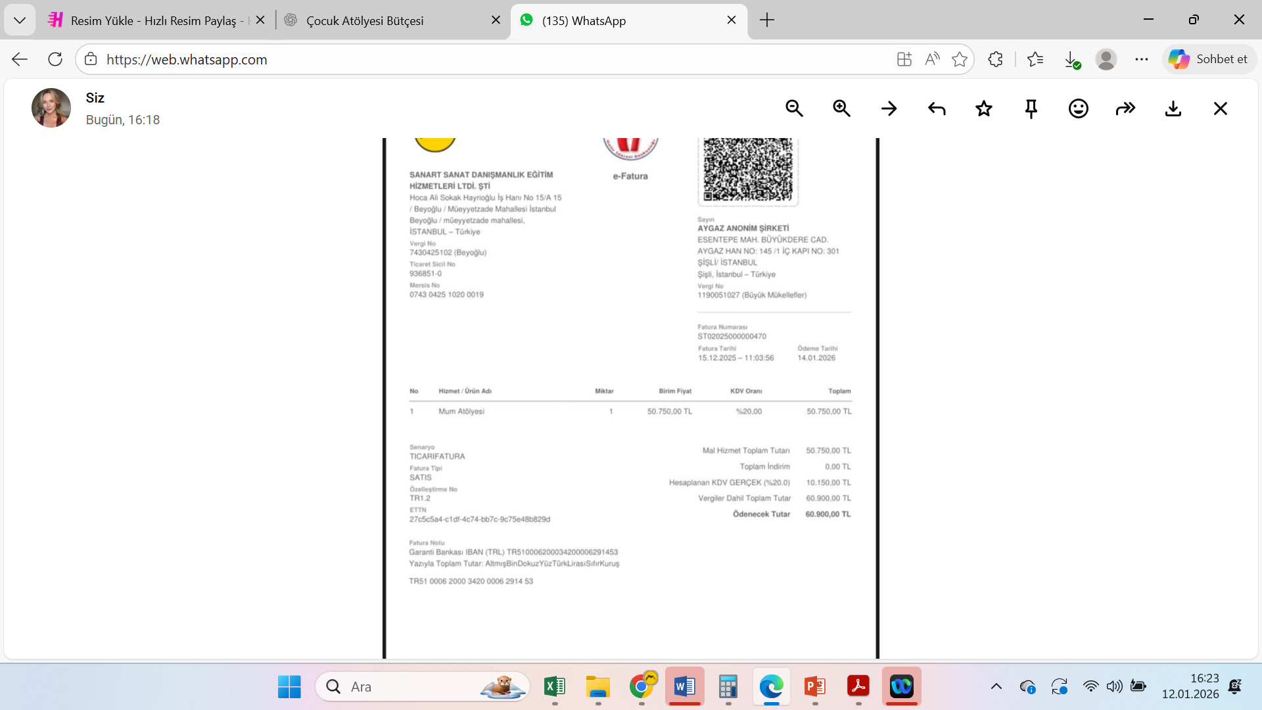Forward the image with the double arrow
The width and height of the screenshot is (1262, 710).
1126,108
